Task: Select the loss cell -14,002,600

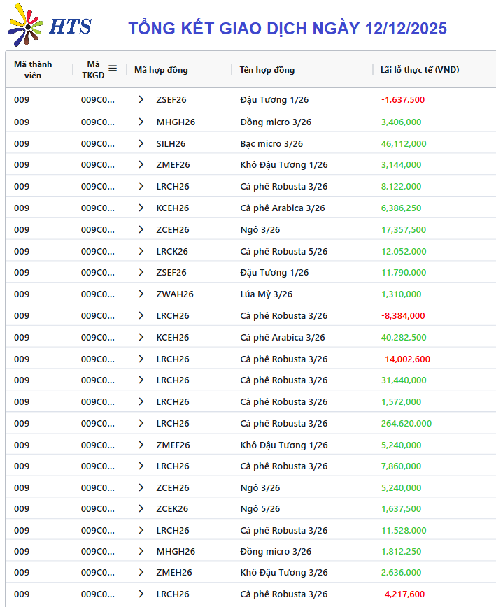Action: tap(406, 359)
